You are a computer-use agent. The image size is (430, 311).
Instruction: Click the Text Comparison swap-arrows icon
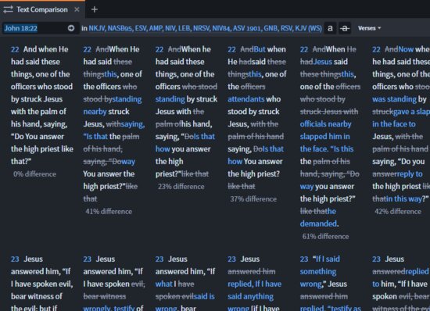coord(8,9)
